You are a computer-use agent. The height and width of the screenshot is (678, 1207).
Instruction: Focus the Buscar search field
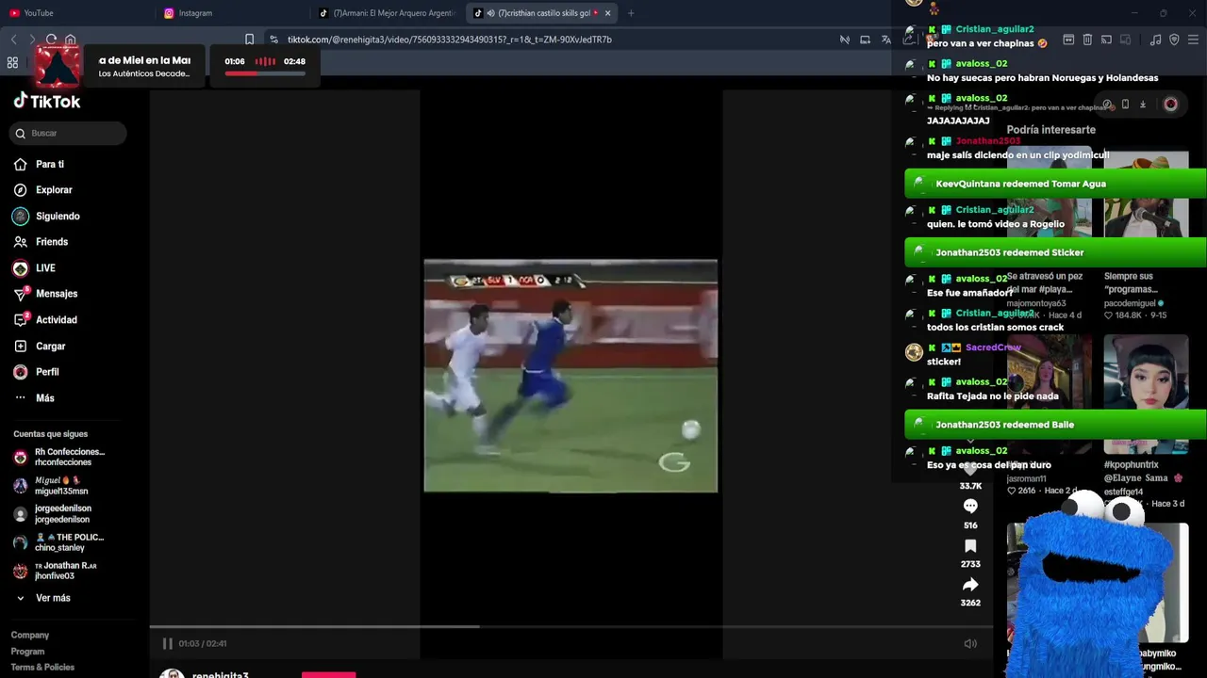click(68, 133)
